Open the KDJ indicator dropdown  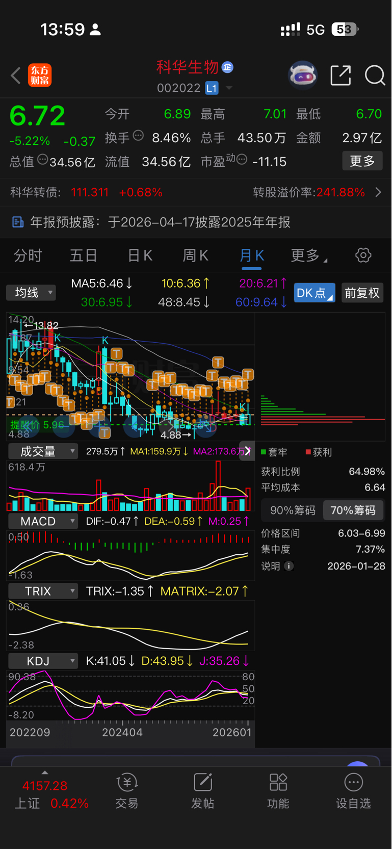[43, 661]
